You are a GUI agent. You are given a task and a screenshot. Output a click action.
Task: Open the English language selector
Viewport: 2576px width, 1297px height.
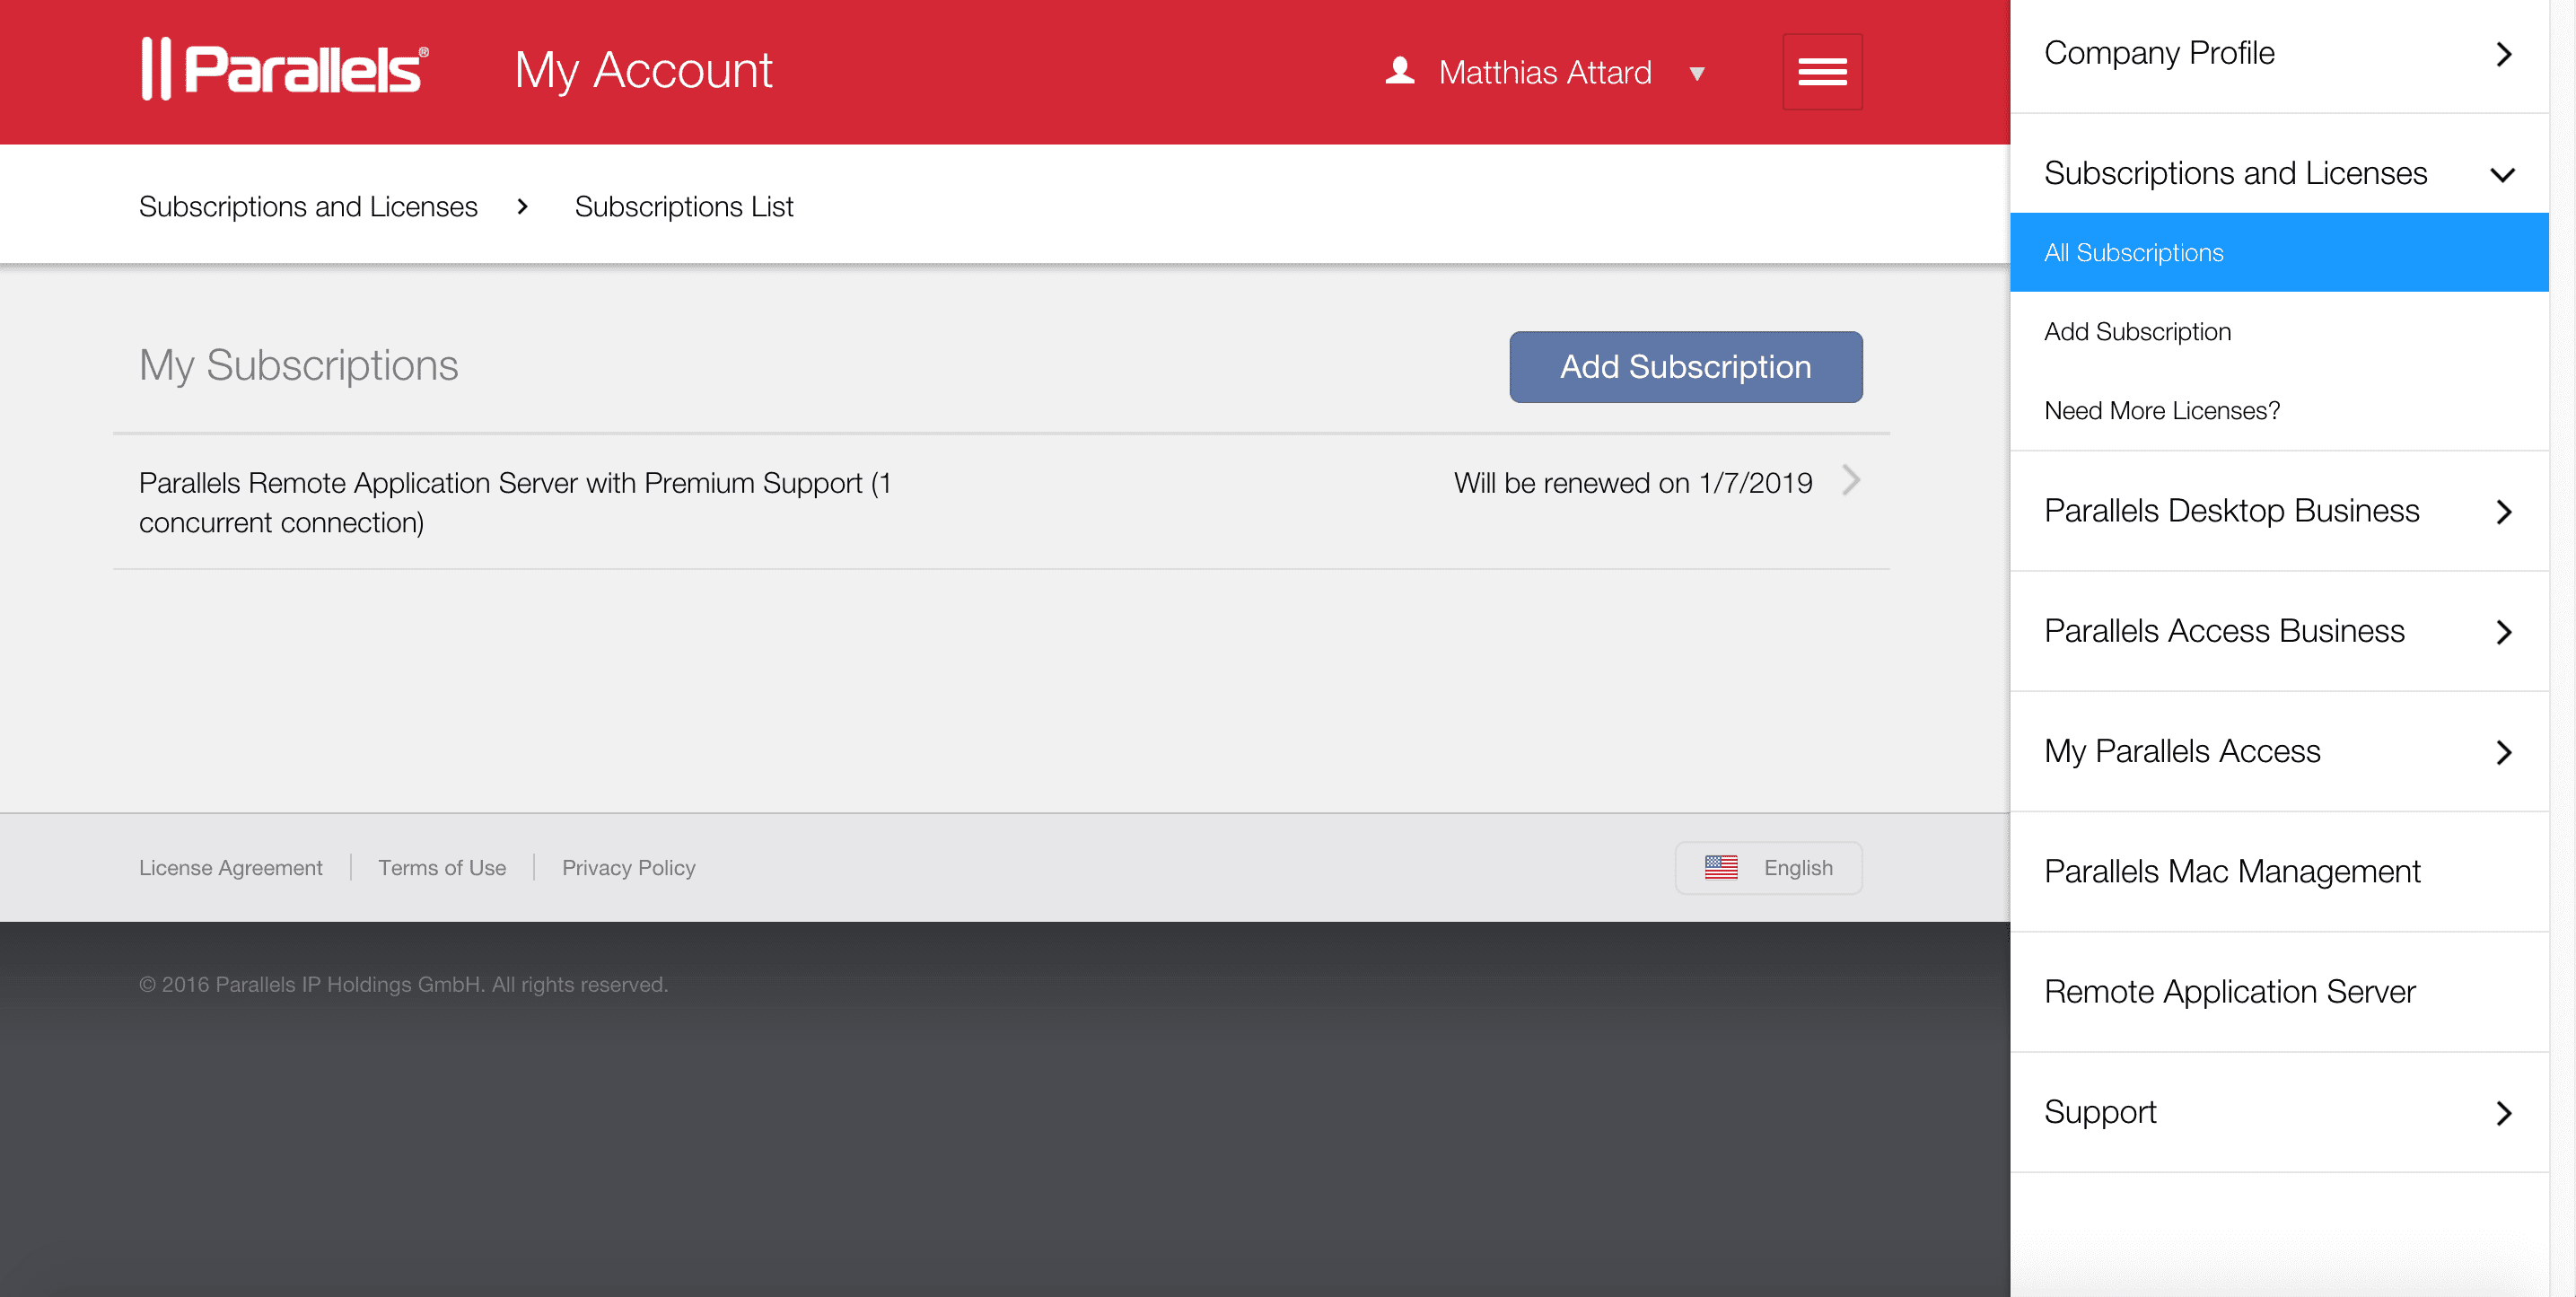[x=1768, y=868]
